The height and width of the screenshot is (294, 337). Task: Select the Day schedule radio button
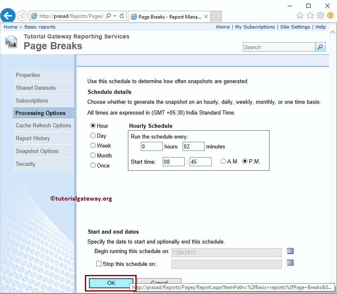pos(93,135)
